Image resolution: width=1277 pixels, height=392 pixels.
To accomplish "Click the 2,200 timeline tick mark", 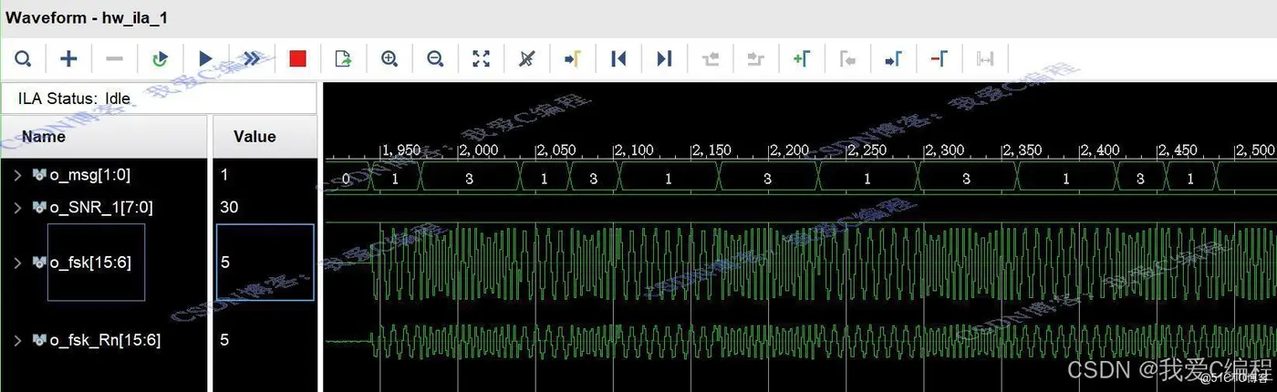I will coord(769,150).
